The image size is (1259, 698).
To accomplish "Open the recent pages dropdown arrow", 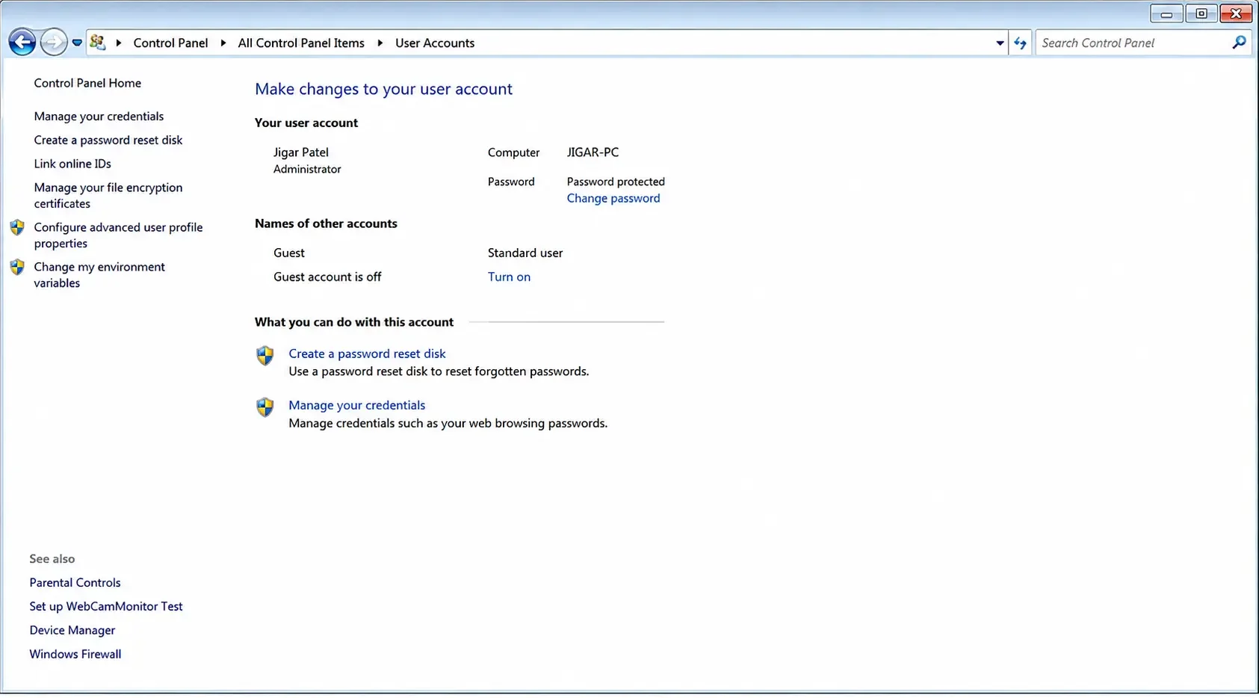I will point(77,43).
